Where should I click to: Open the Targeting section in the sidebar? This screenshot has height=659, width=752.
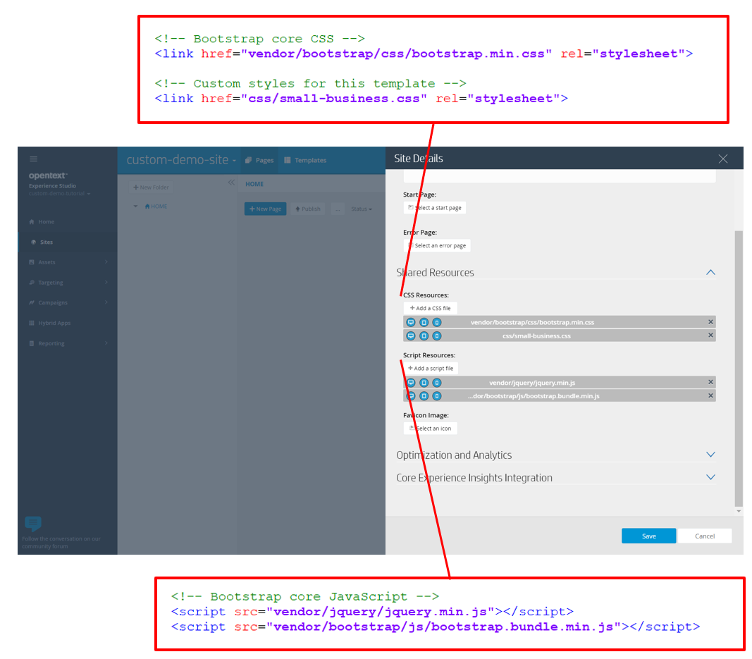47,282
